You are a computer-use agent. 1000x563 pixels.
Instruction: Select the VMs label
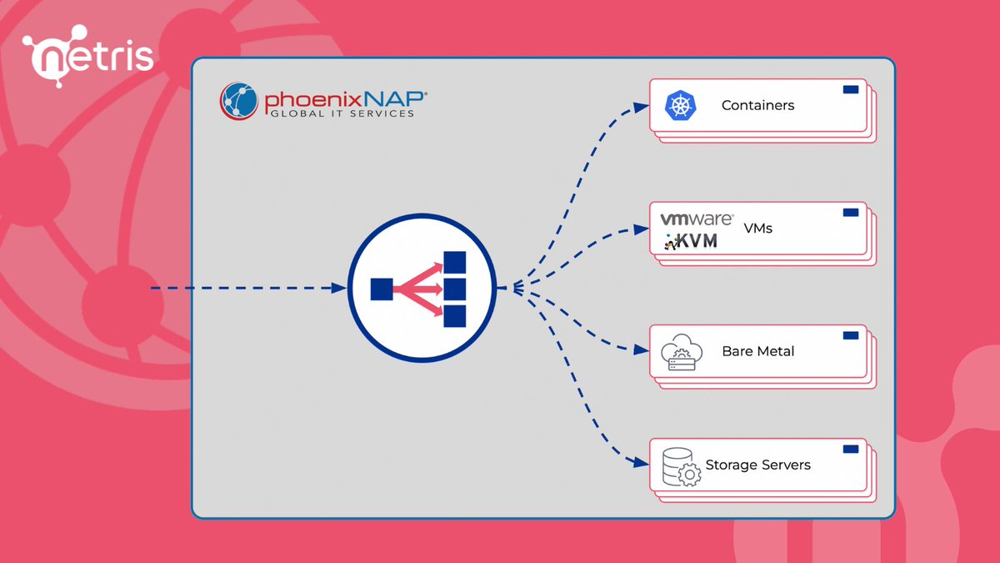pos(757,227)
